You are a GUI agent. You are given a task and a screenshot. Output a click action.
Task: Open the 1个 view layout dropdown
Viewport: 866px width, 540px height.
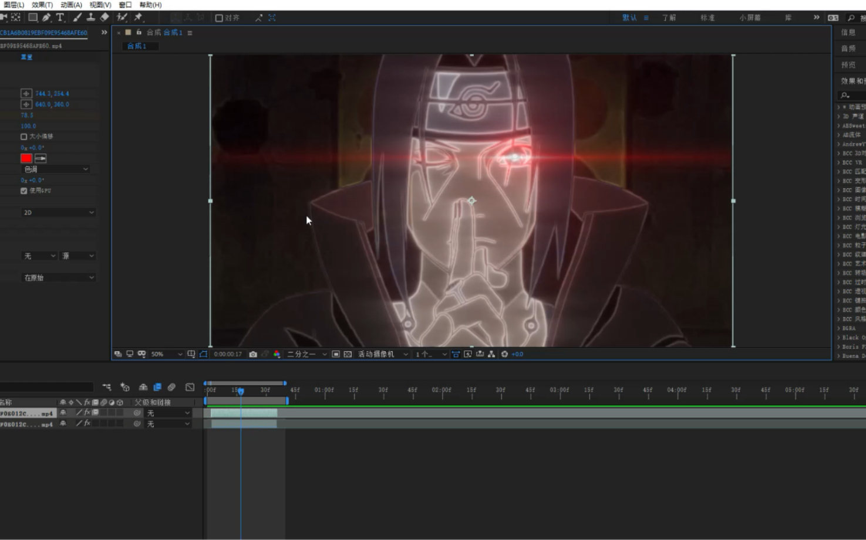click(431, 354)
